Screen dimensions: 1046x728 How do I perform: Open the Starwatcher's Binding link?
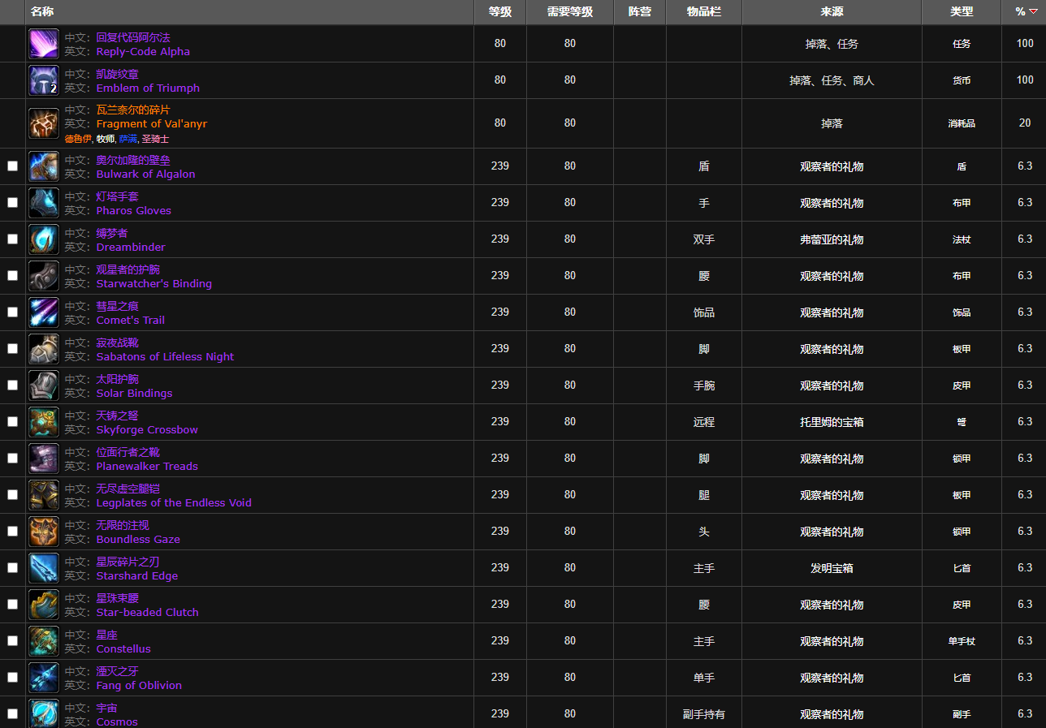tap(153, 284)
